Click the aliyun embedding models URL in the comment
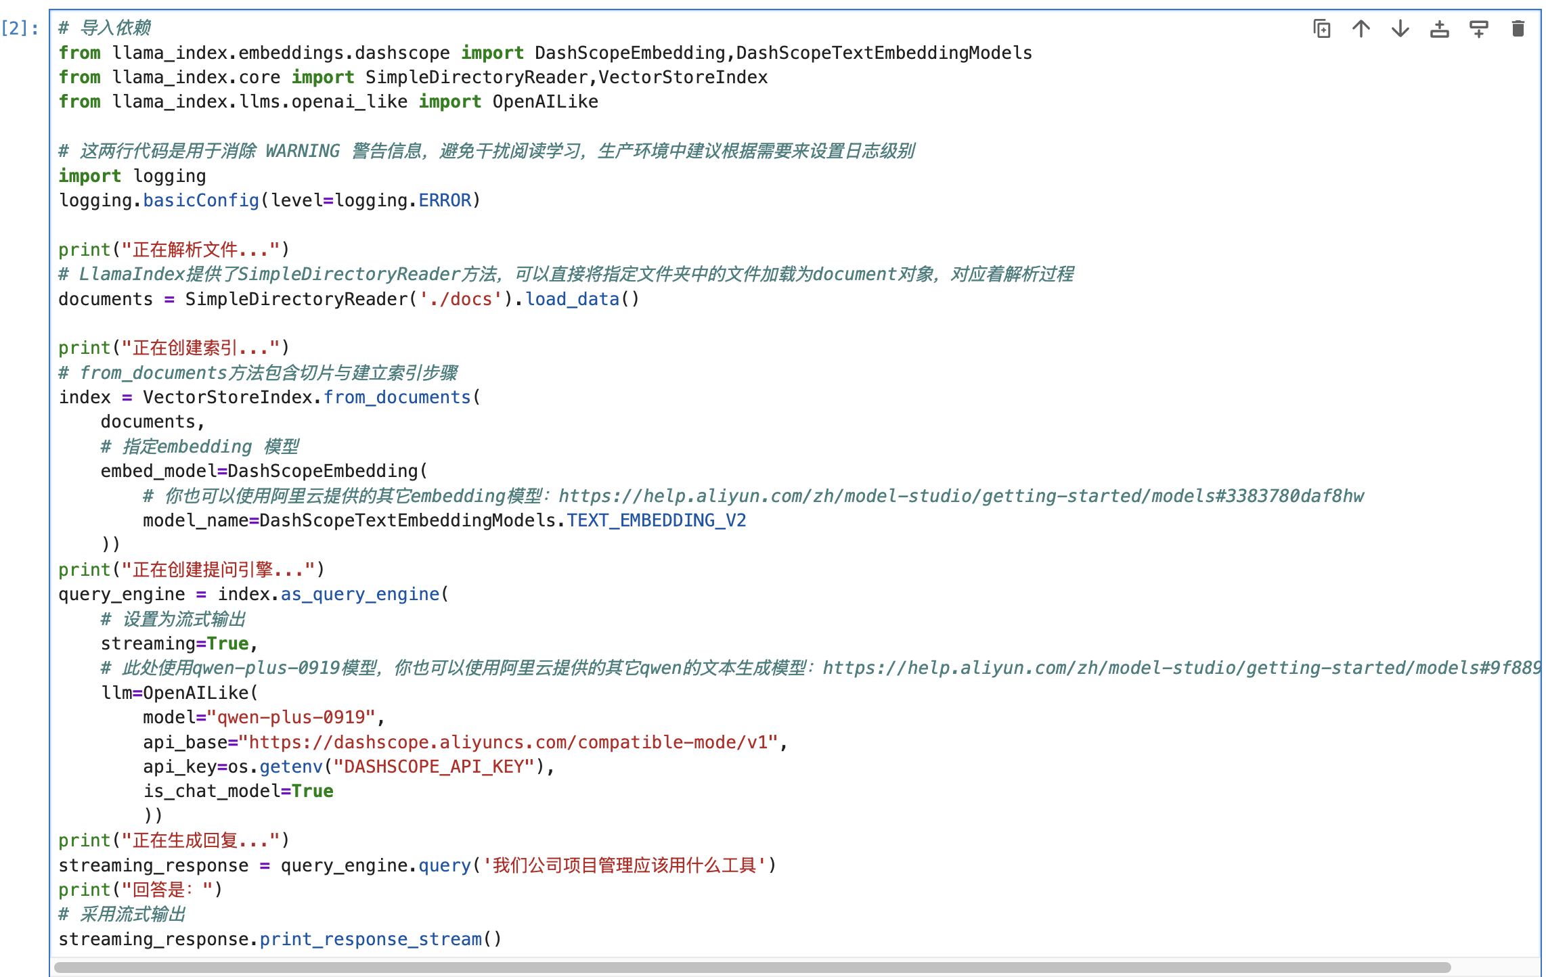 point(961,496)
